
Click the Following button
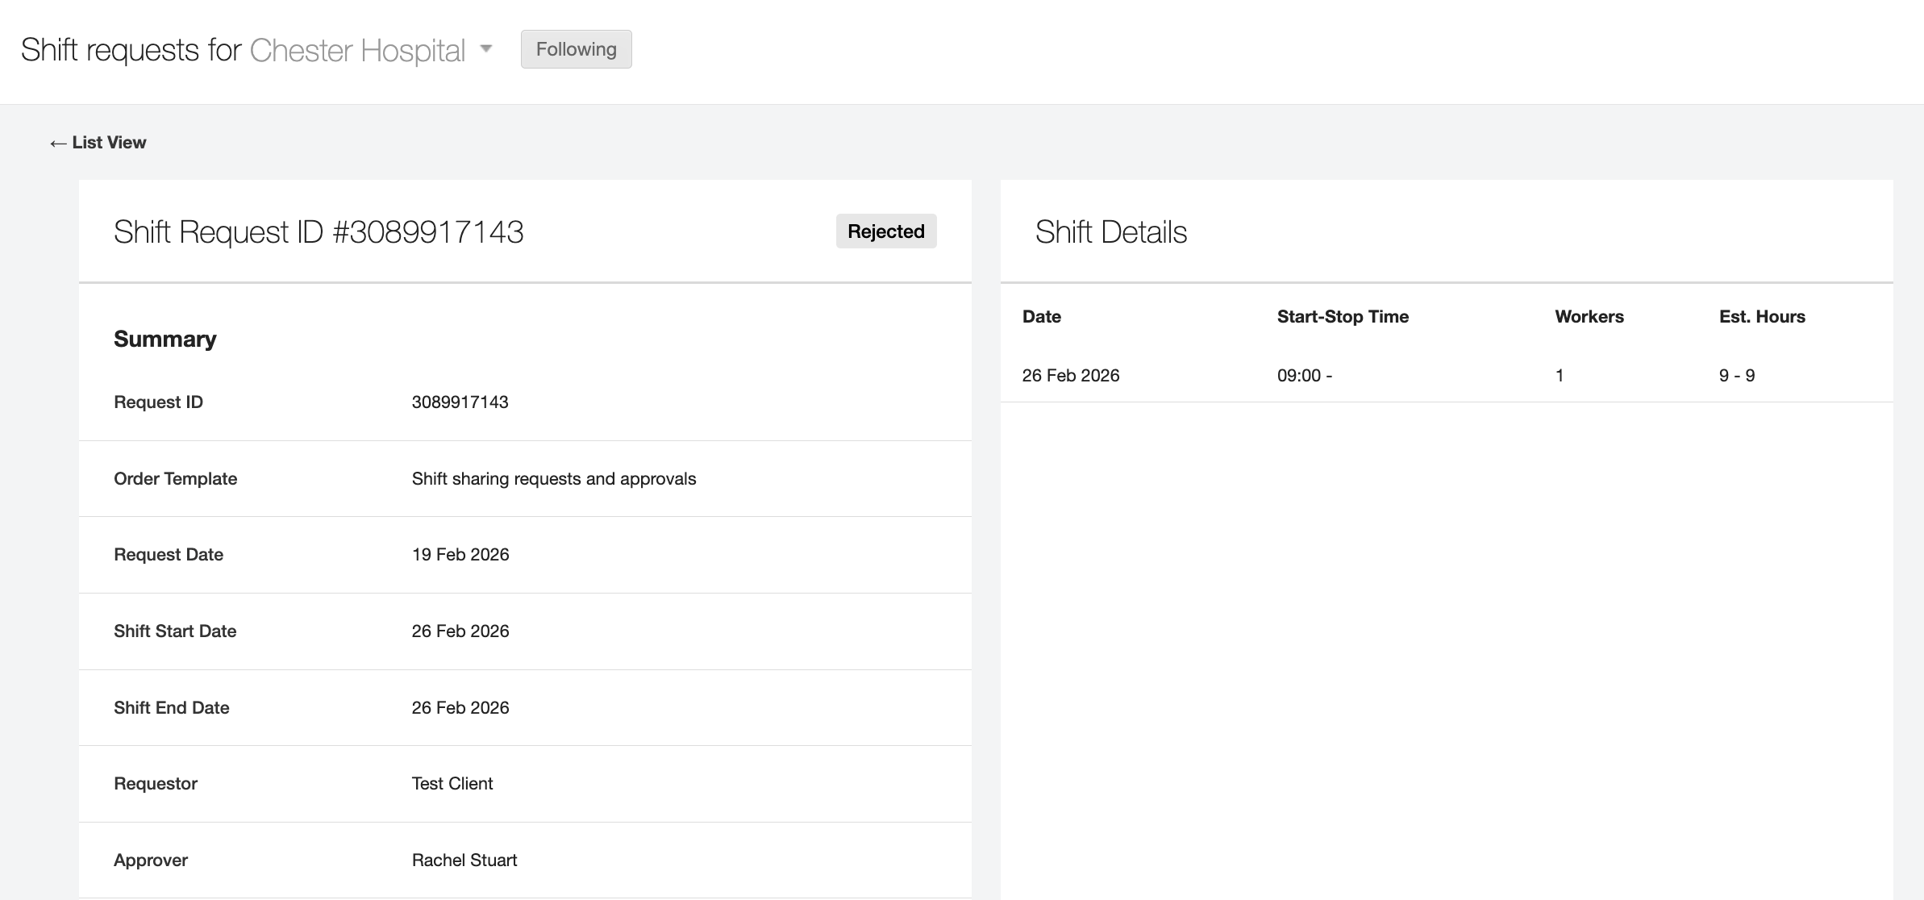(x=575, y=49)
